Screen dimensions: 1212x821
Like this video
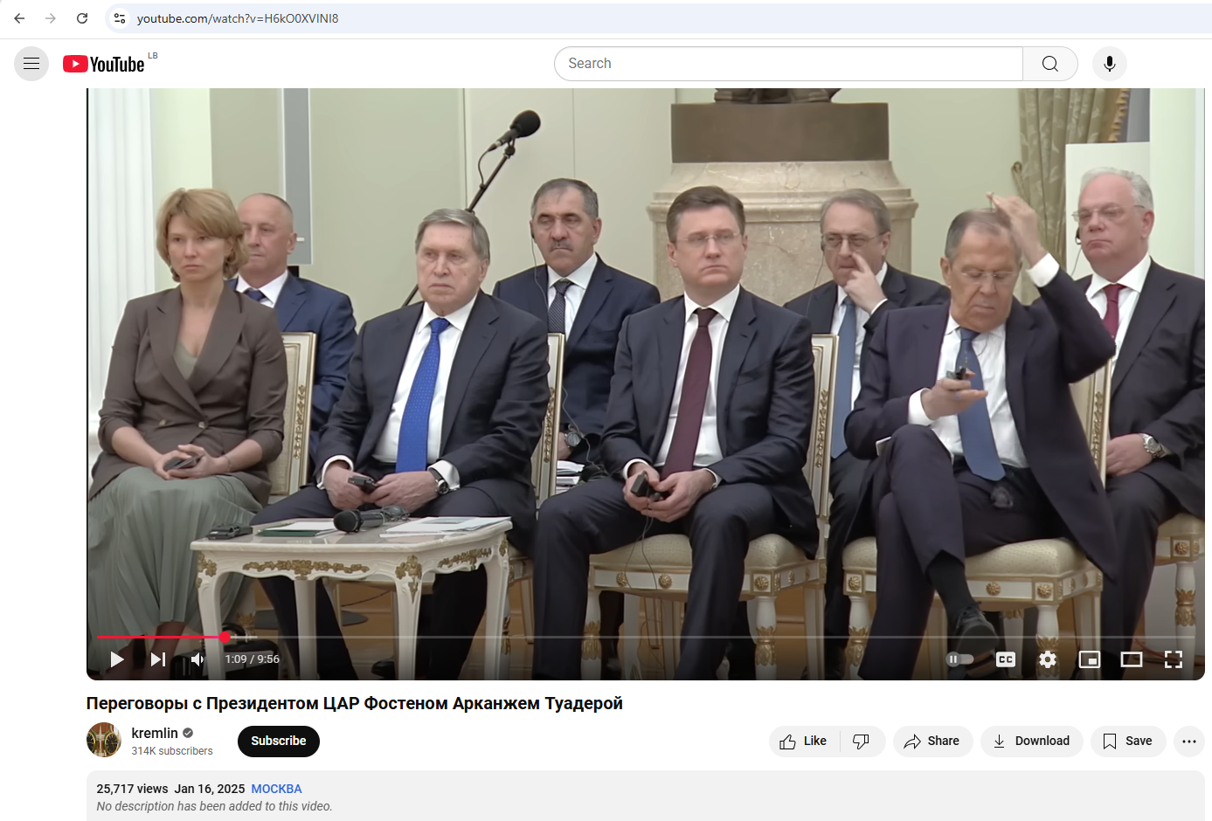coord(803,741)
